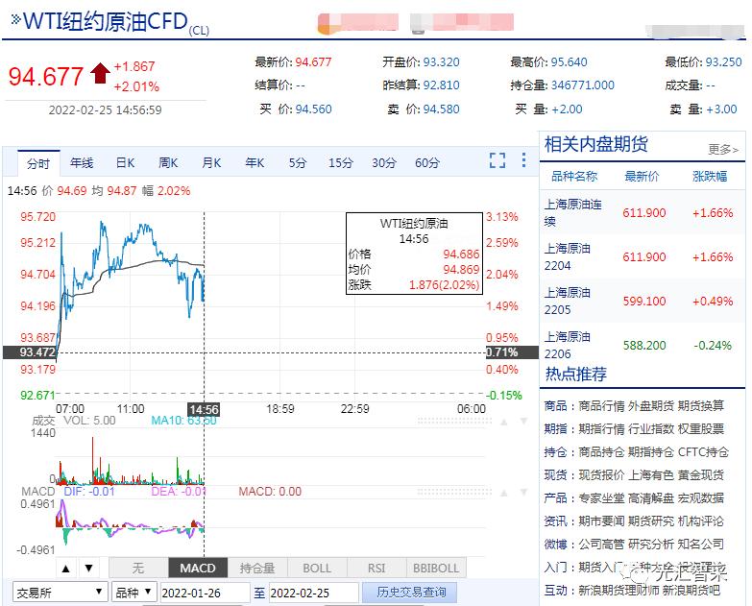
Task: Click the 研究分析 link
Action: pos(651,545)
